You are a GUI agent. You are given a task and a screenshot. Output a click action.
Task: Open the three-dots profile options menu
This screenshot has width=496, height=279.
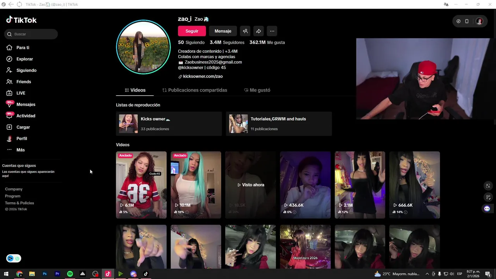pos(272,31)
